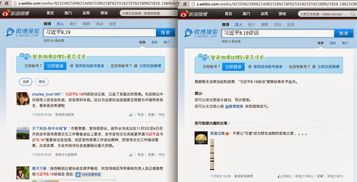Click the thumbs-up icon on 天下来宾-桂中水城's post

click(x=131, y=155)
